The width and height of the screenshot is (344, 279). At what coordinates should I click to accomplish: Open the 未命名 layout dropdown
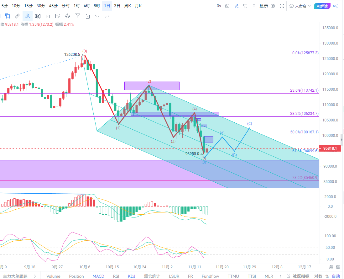pos(300,6)
